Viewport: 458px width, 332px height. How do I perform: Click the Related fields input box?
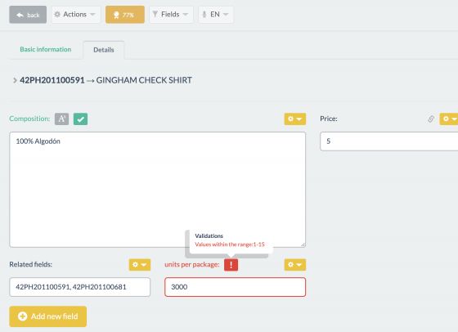pos(80,287)
